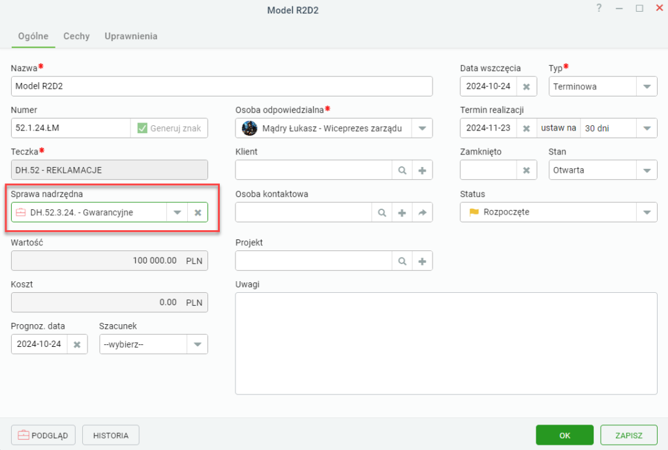Switch to the Cechy tab
This screenshot has width=668, height=450.
pyautogui.click(x=77, y=36)
